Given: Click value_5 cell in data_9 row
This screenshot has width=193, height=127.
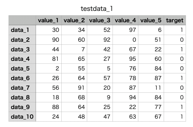Looking at the screenshot, I should pos(151,107).
